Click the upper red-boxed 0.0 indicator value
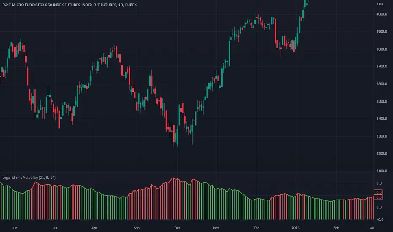This screenshot has height=232, width=393. pos(379,192)
